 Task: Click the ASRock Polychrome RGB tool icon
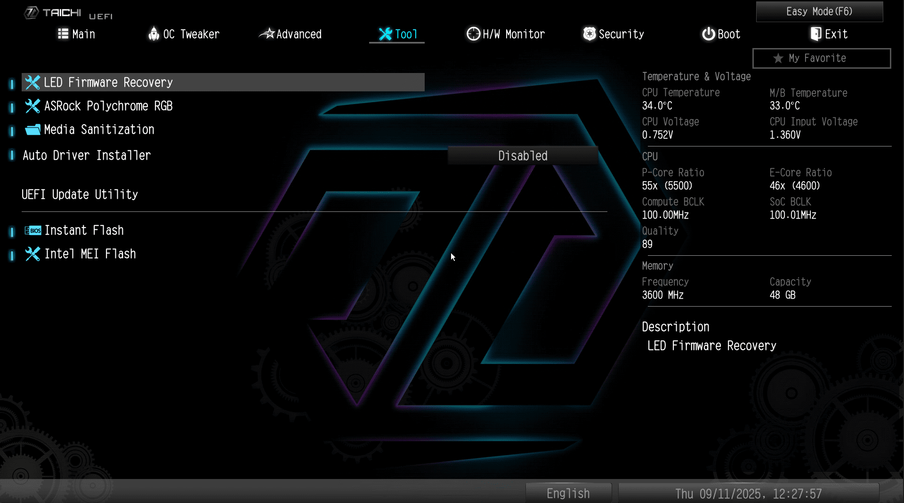[32, 106]
